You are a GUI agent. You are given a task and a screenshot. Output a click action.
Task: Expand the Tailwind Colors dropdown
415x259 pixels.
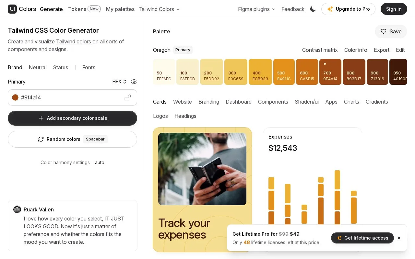pos(159,9)
